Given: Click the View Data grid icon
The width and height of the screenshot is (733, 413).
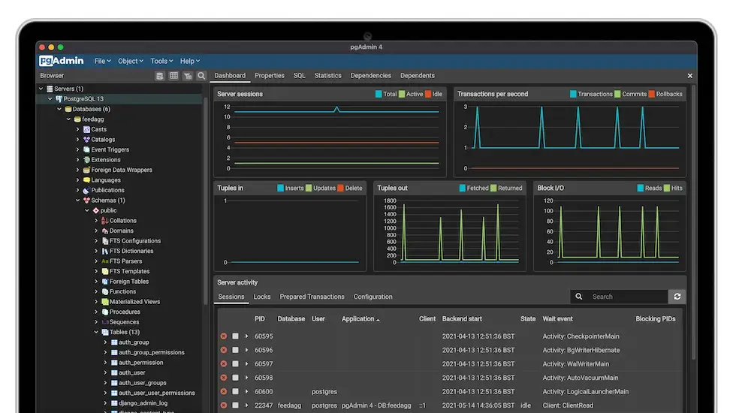Looking at the screenshot, I should [x=173, y=76].
